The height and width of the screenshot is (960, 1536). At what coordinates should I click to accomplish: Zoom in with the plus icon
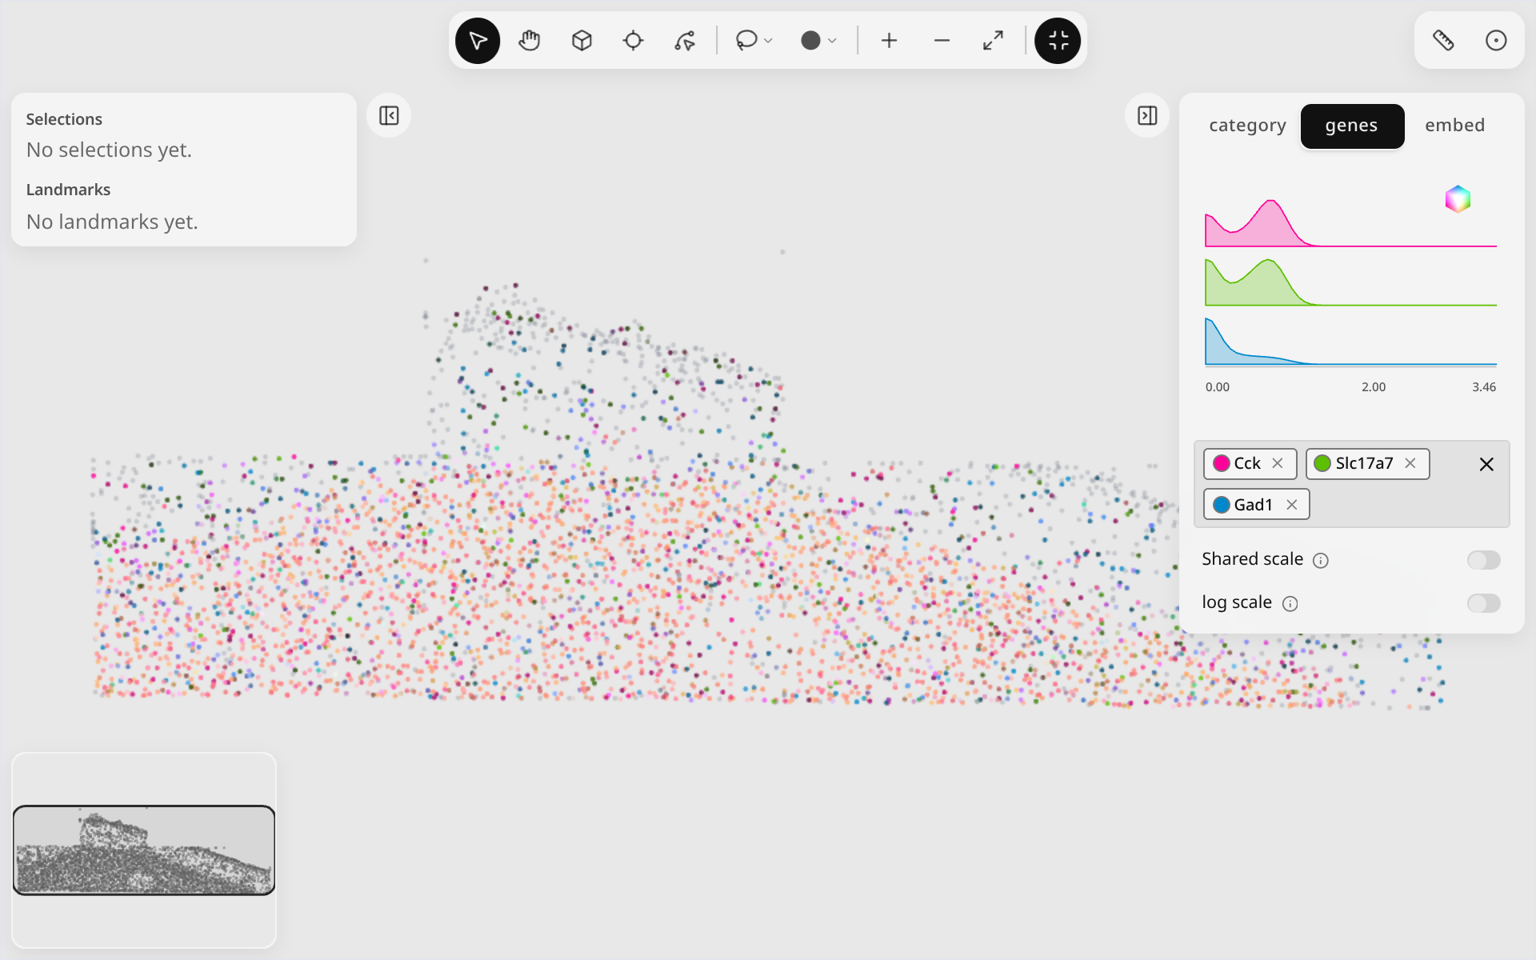(889, 41)
